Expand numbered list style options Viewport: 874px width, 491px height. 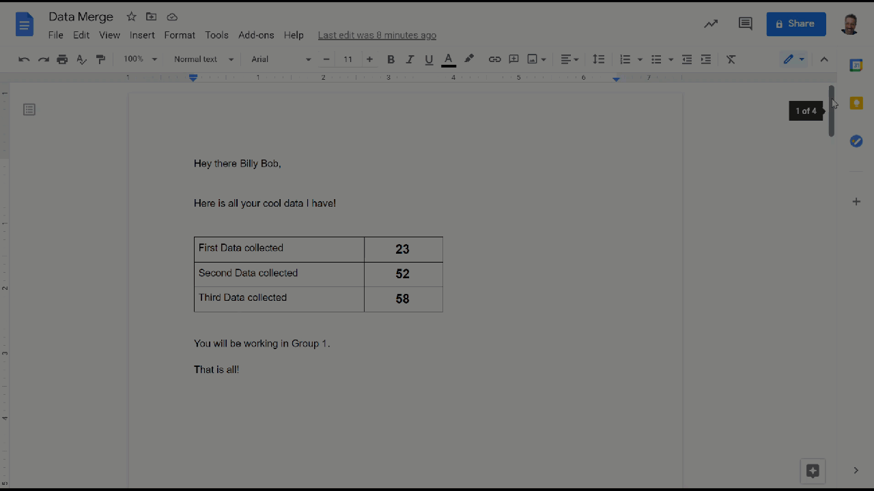(640, 59)
